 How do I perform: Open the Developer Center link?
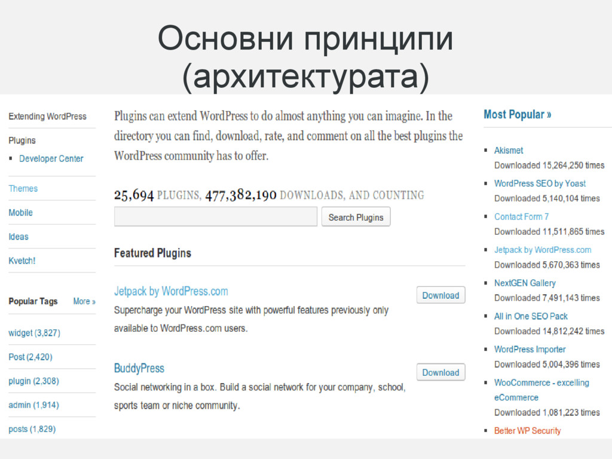coord(51,159)
